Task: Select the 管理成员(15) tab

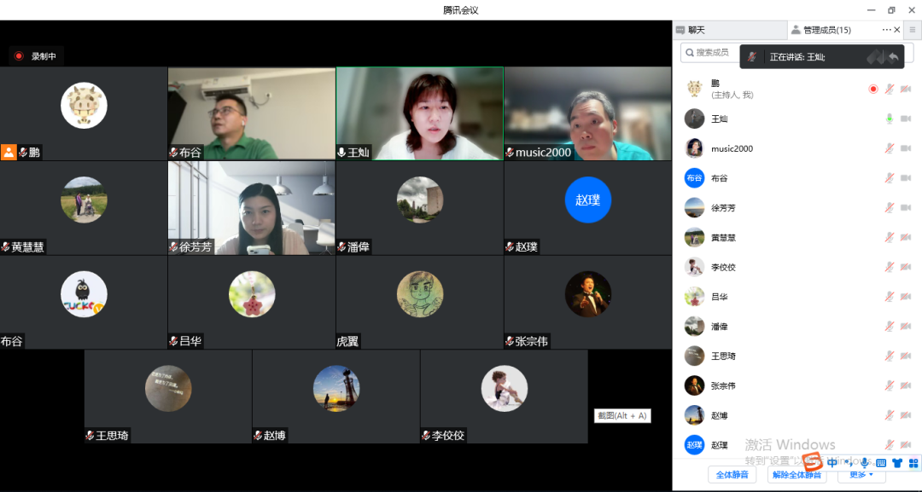Action: 826,30
